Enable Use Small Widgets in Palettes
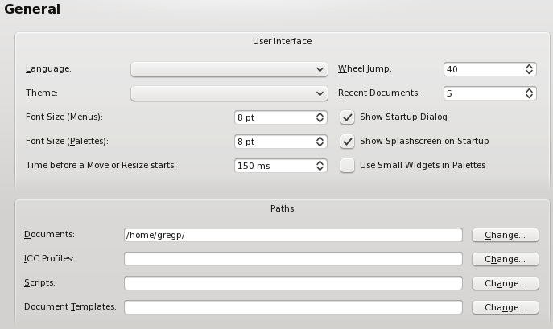This screenshot has height=329, width=553. [x=348, y=166]
